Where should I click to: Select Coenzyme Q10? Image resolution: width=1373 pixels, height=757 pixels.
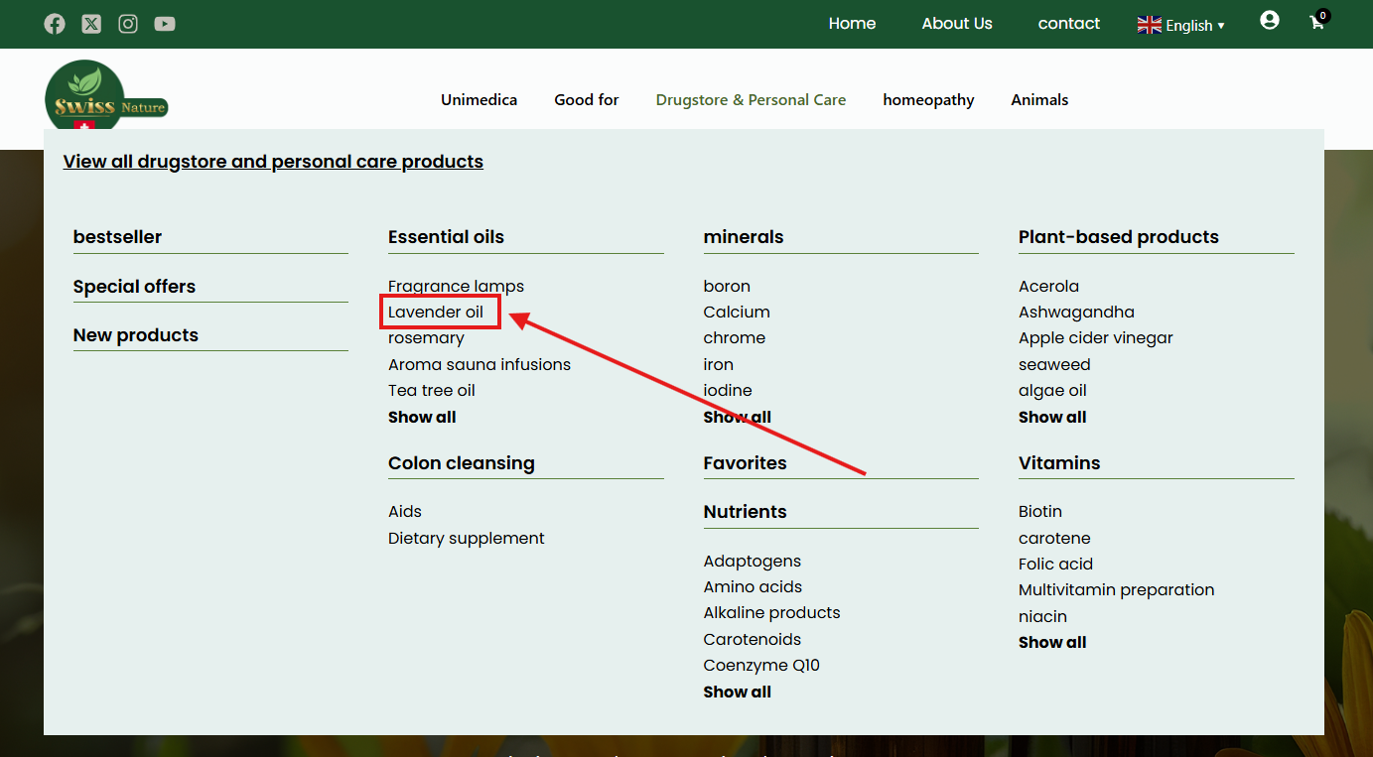(761, 666)
